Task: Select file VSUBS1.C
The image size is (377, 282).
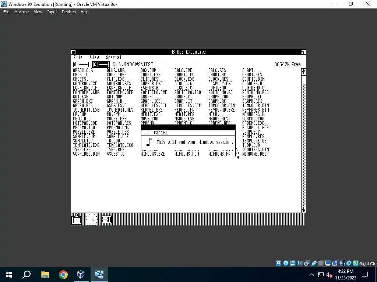Action: coord(116,154)
